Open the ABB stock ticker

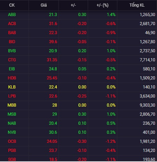click(12, 15)
